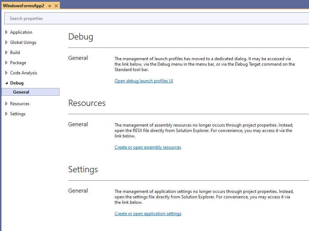Collapse the Debug section arrow

(x=6, y=83)
